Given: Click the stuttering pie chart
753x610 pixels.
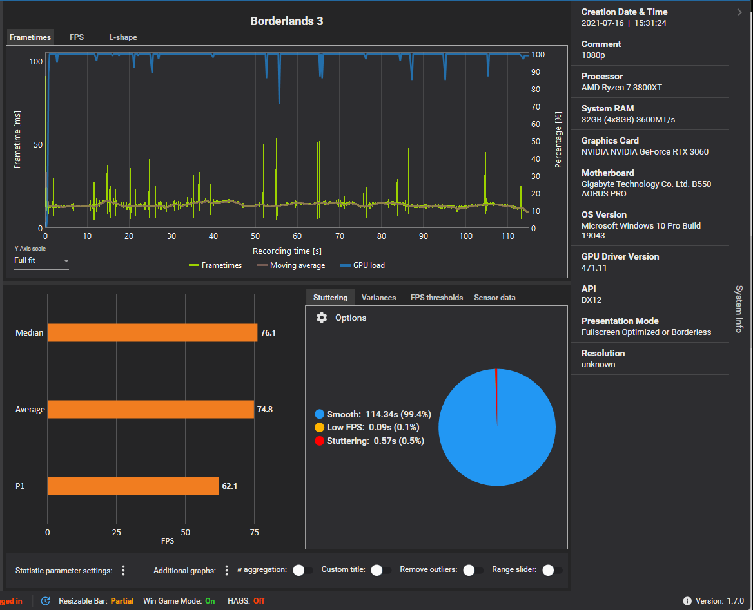Looking at the screenshot, I should click(497, 427).
